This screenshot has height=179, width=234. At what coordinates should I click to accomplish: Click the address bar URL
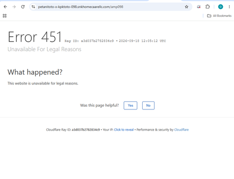(x=80, y=7)
